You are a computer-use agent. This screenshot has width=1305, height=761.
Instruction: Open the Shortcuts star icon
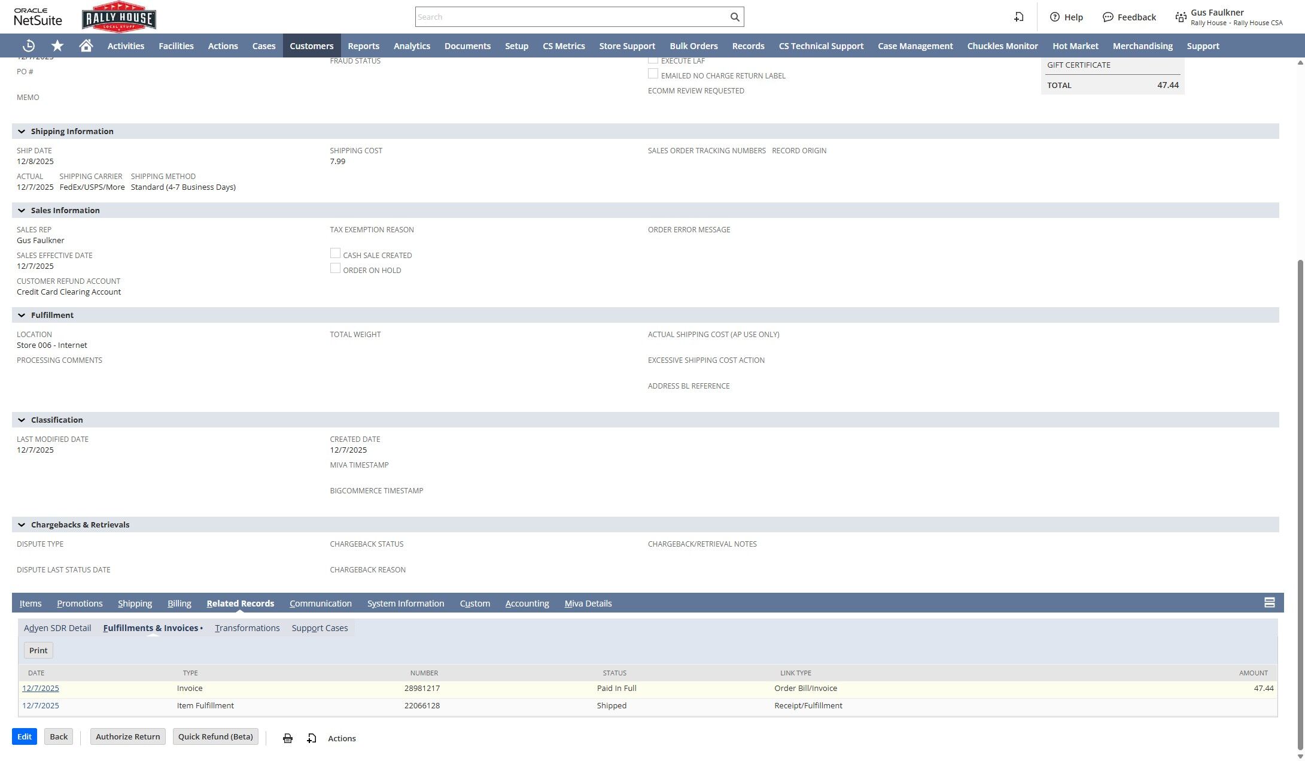pyautogui.click(x=57, y=46)
